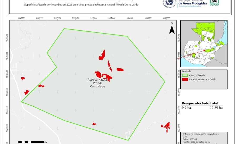
Task: Select the red location dot in inset map
Action: coord(204,51)
